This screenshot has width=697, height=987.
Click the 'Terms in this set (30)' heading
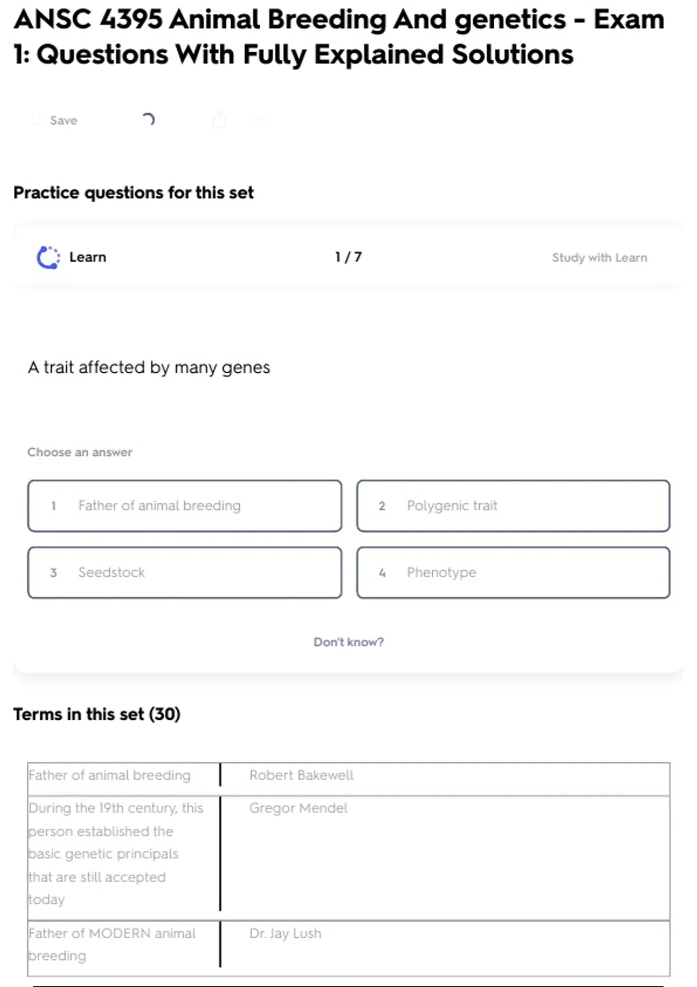tap(97, 714)
